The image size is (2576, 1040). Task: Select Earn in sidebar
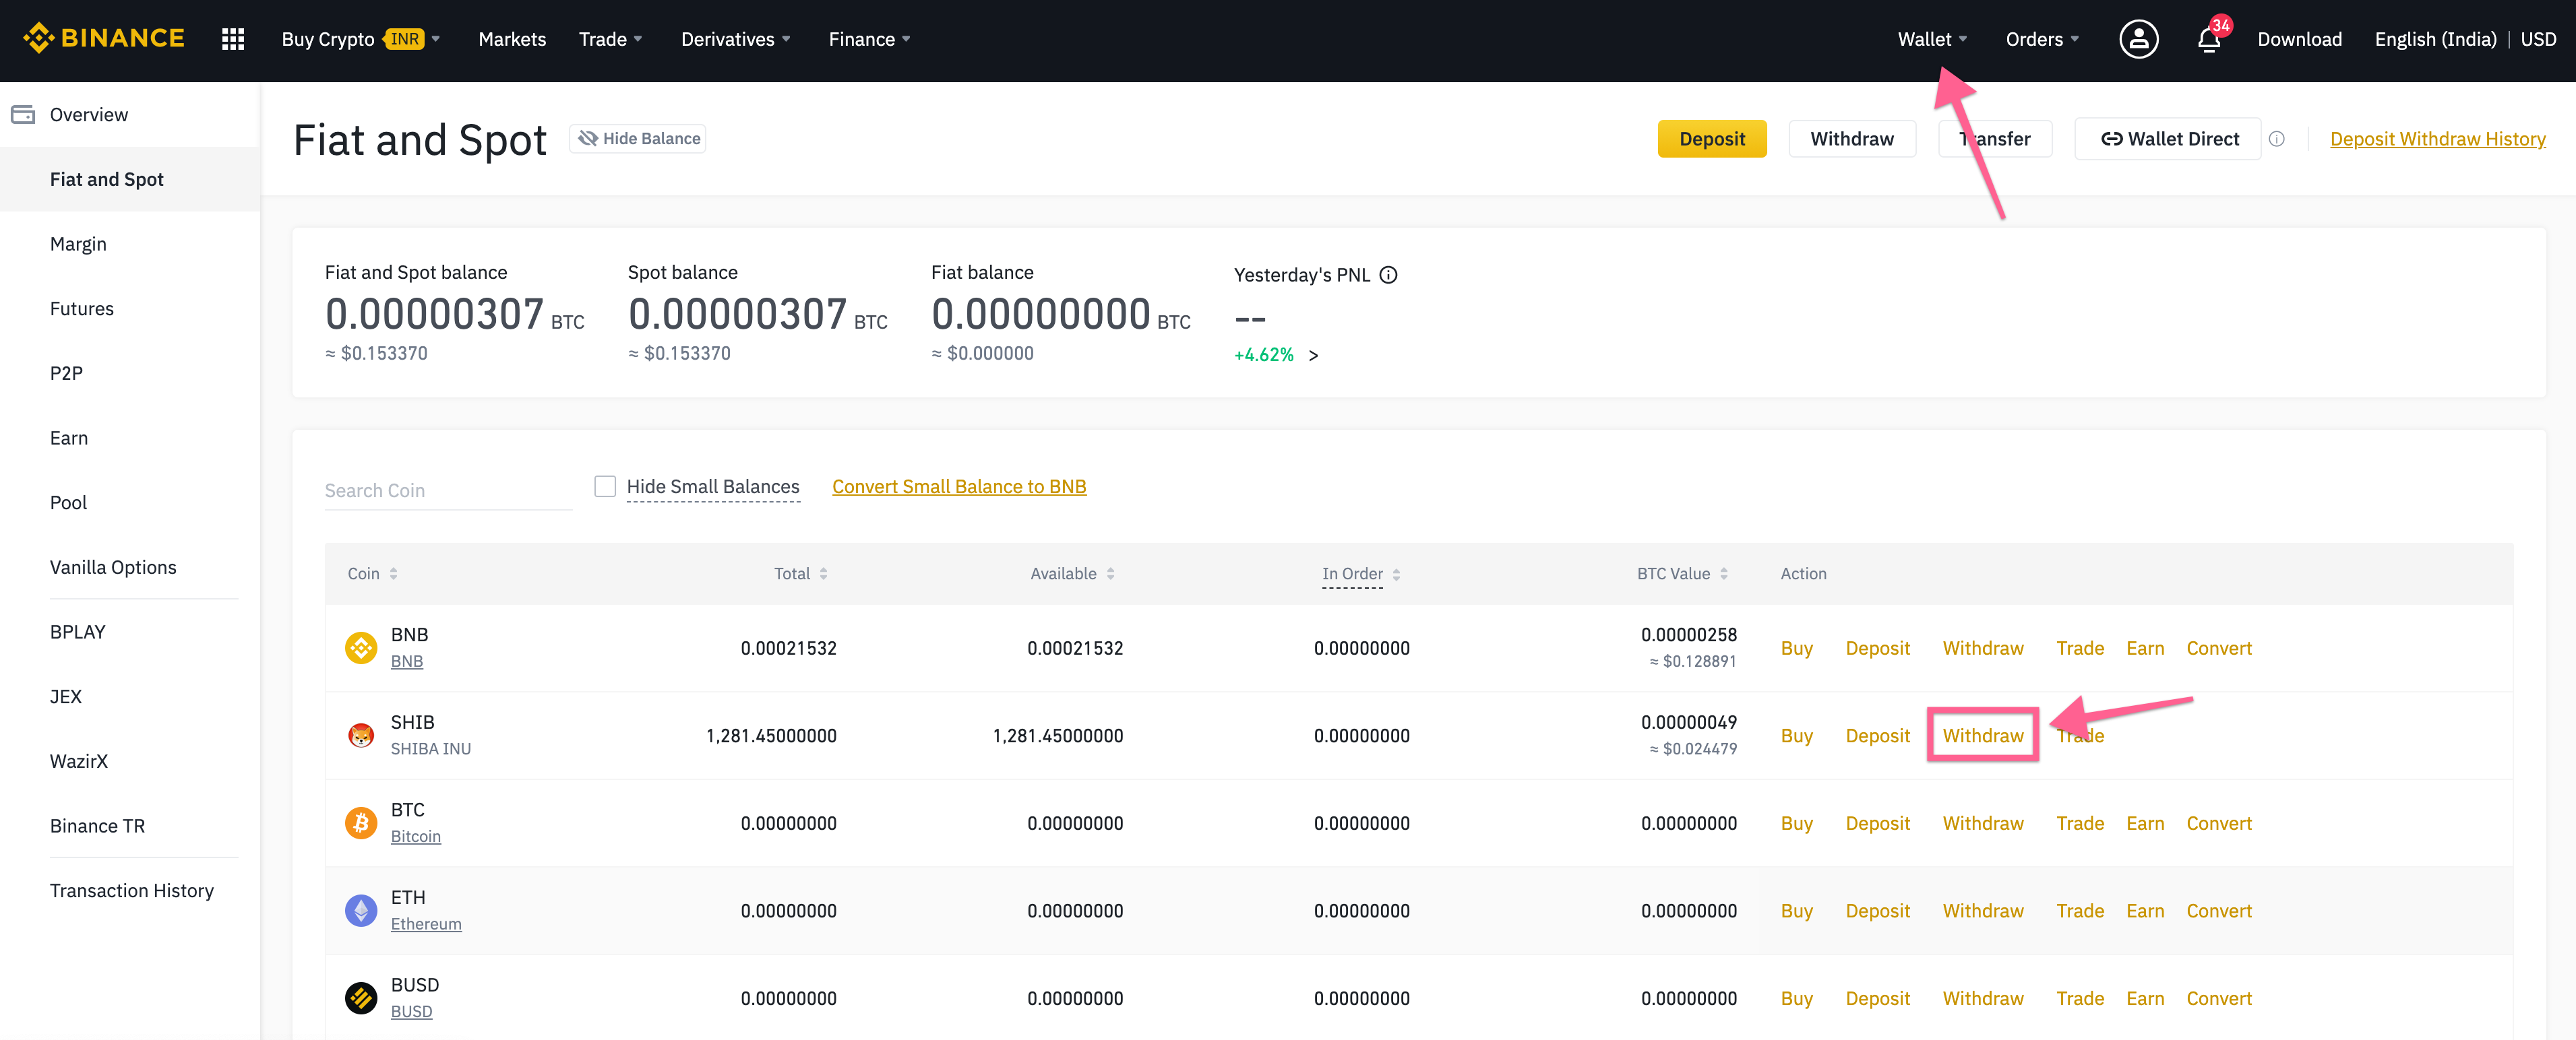tap(69, 438)
